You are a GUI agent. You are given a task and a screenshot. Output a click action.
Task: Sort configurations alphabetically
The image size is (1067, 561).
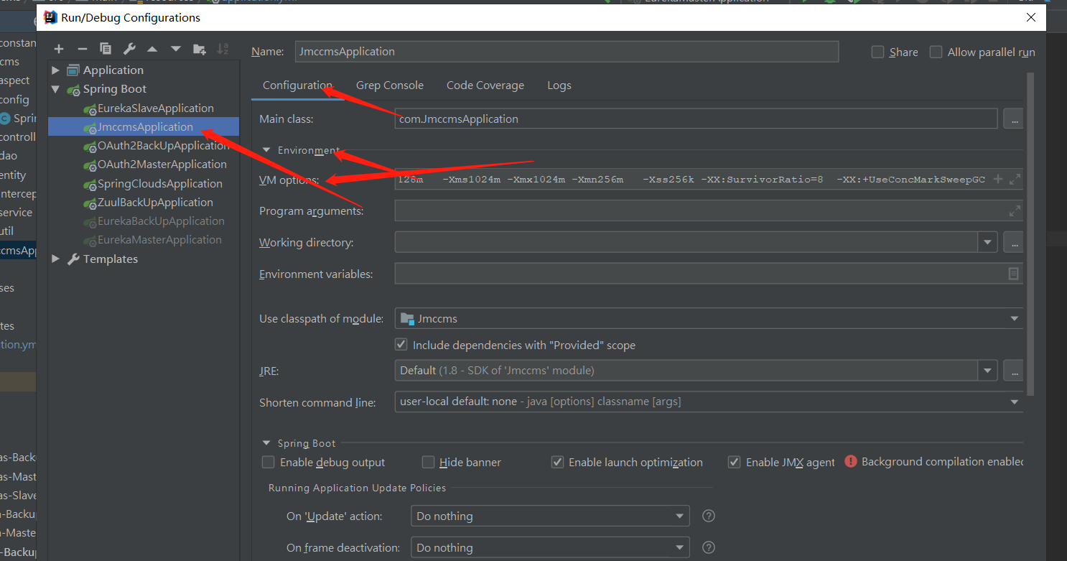coord(223,49)
